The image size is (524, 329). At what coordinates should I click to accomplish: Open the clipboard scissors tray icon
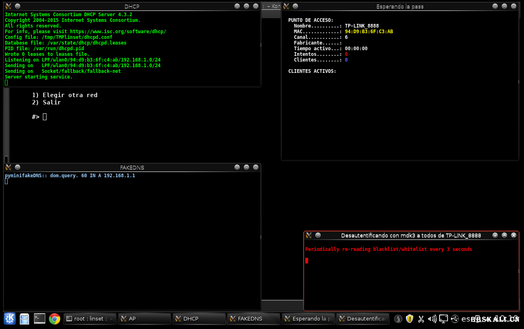(x=421, y=319)
